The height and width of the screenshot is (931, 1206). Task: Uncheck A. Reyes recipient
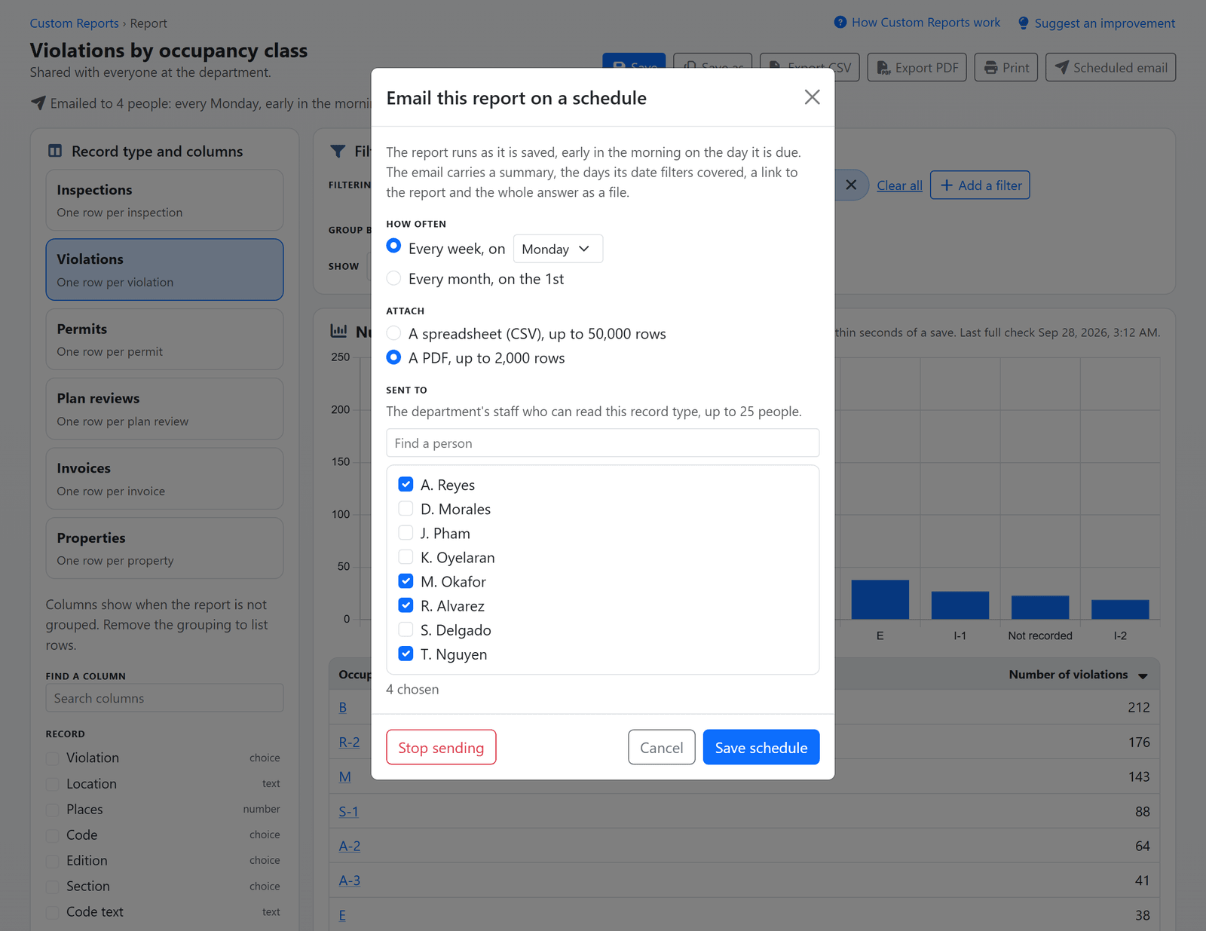point(406,484)
